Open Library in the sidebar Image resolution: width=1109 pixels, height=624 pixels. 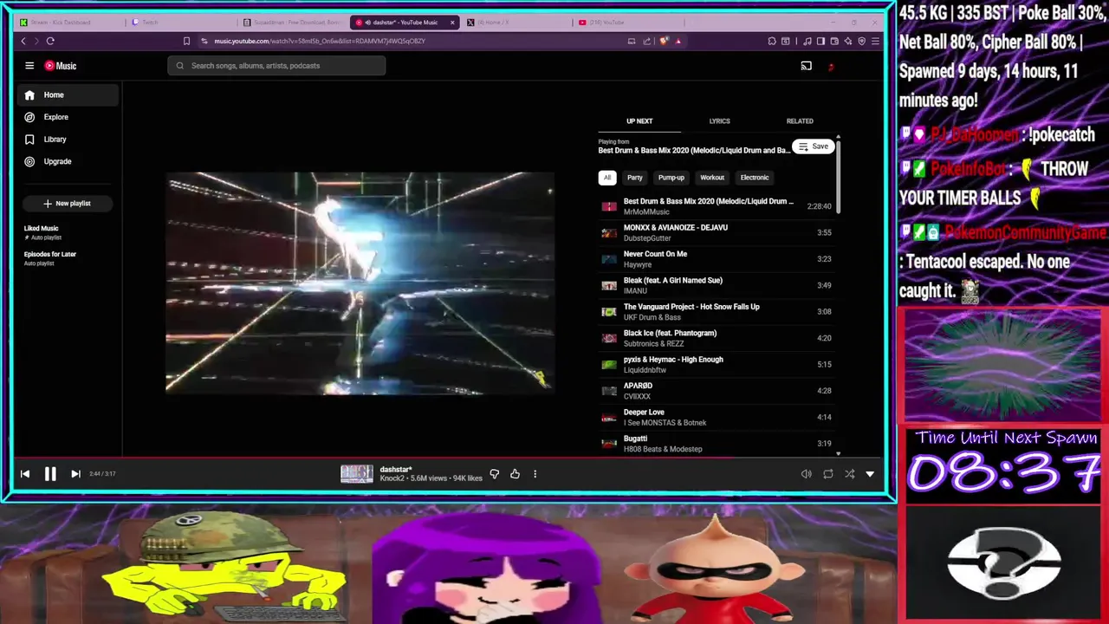point(68,140)
